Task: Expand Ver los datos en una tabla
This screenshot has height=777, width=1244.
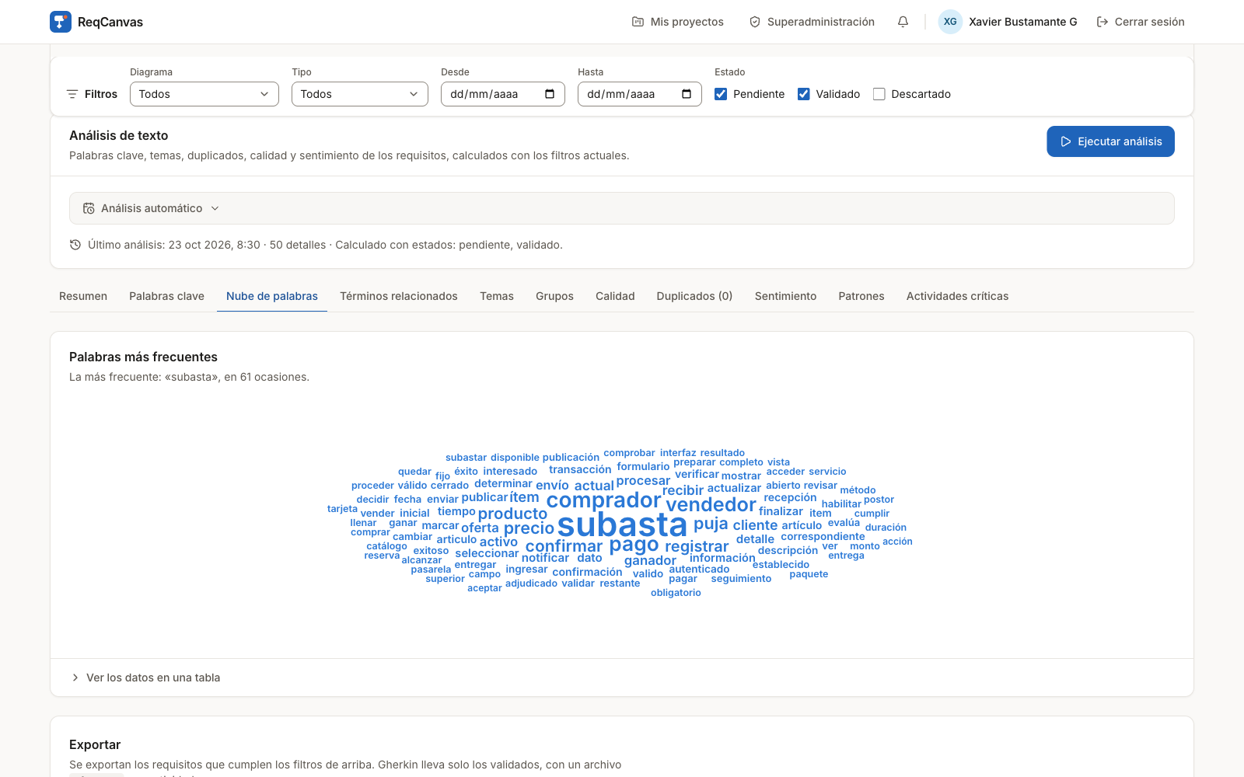Action: [145, 678]
